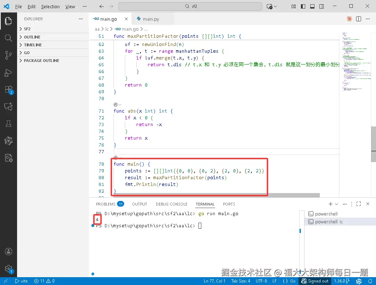The height and width of the screenshot is (285, 376).
Task: Expand the SF2 folder section
Action: 53,29
